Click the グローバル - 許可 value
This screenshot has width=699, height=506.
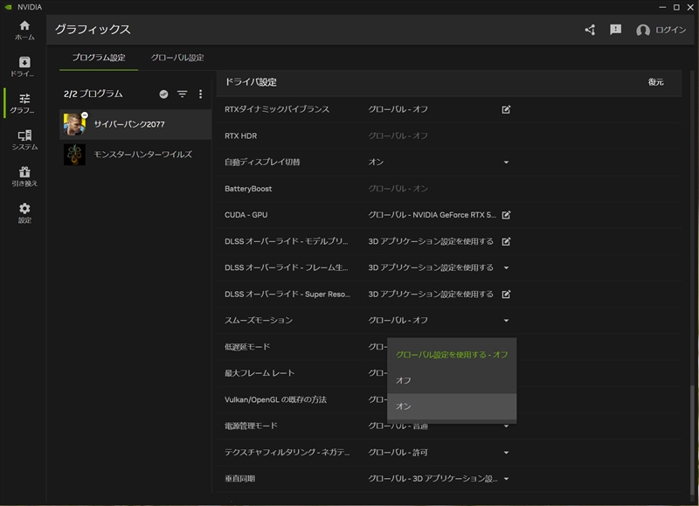coord(398,453)
